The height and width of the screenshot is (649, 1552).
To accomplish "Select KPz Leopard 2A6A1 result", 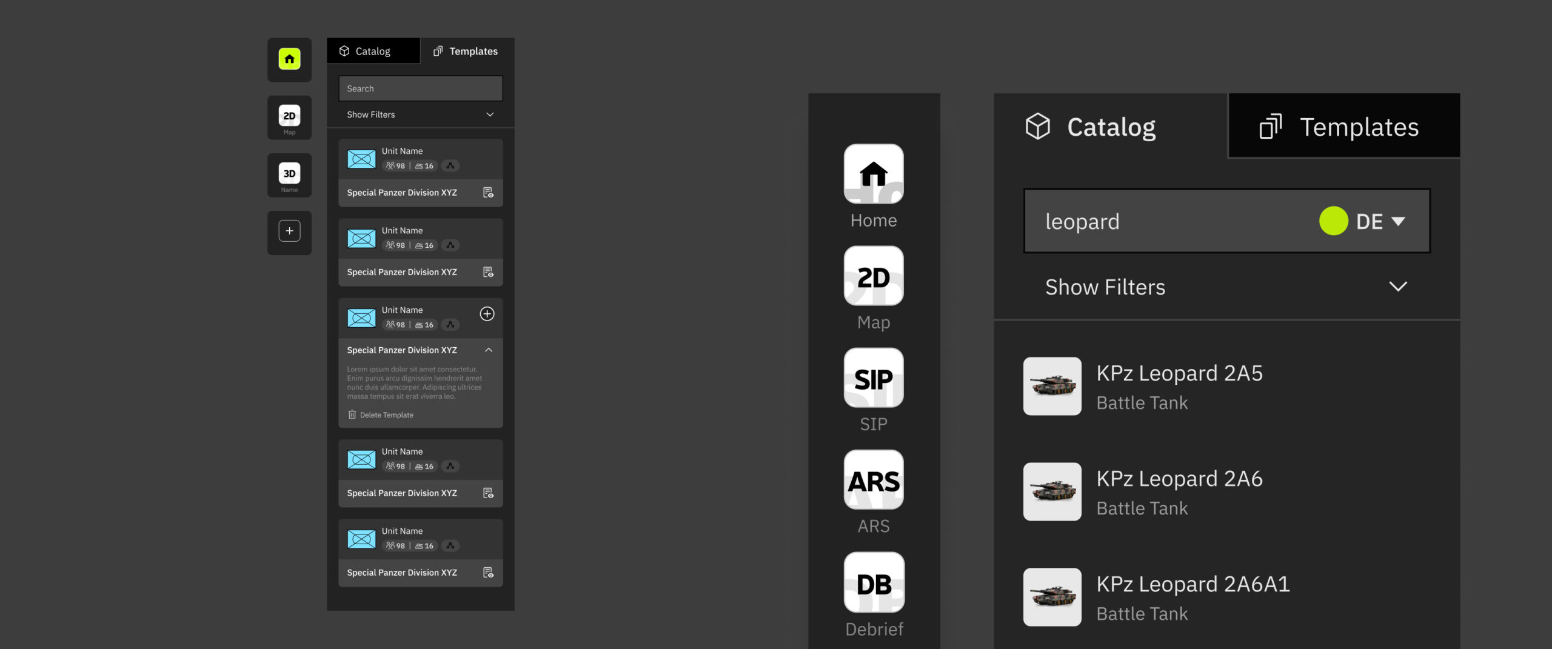I will (1226, 597).
